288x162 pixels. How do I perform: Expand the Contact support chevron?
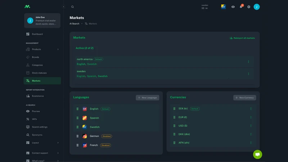tap(58, 153)
